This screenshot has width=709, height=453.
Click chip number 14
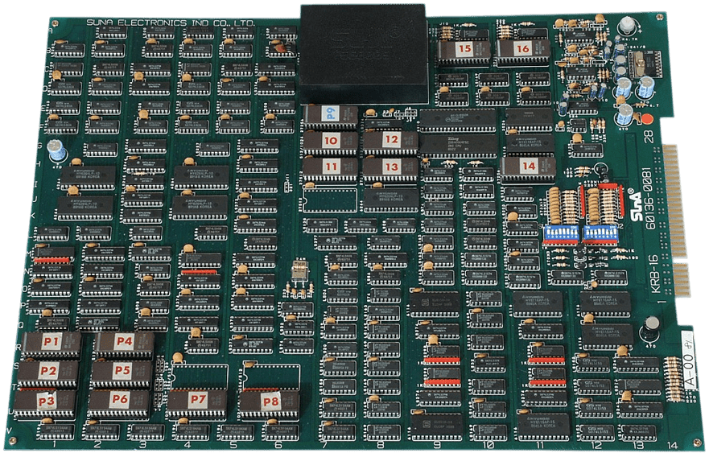coord(528,167)
